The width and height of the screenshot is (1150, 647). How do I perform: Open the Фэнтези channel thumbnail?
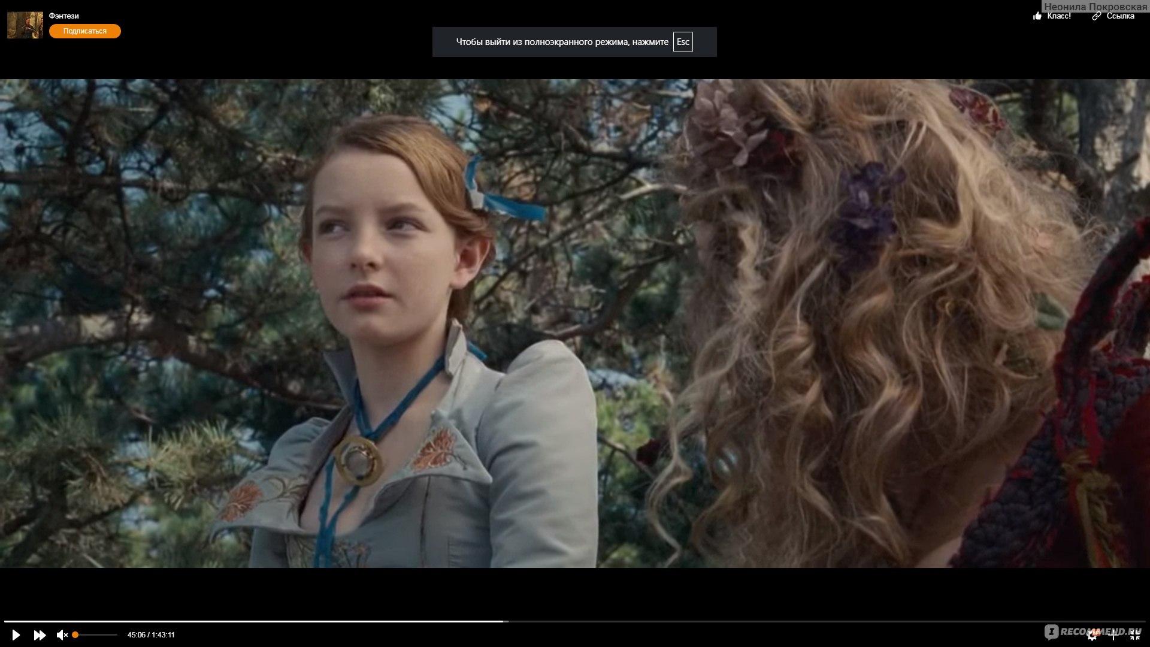(x=25, y=25)
